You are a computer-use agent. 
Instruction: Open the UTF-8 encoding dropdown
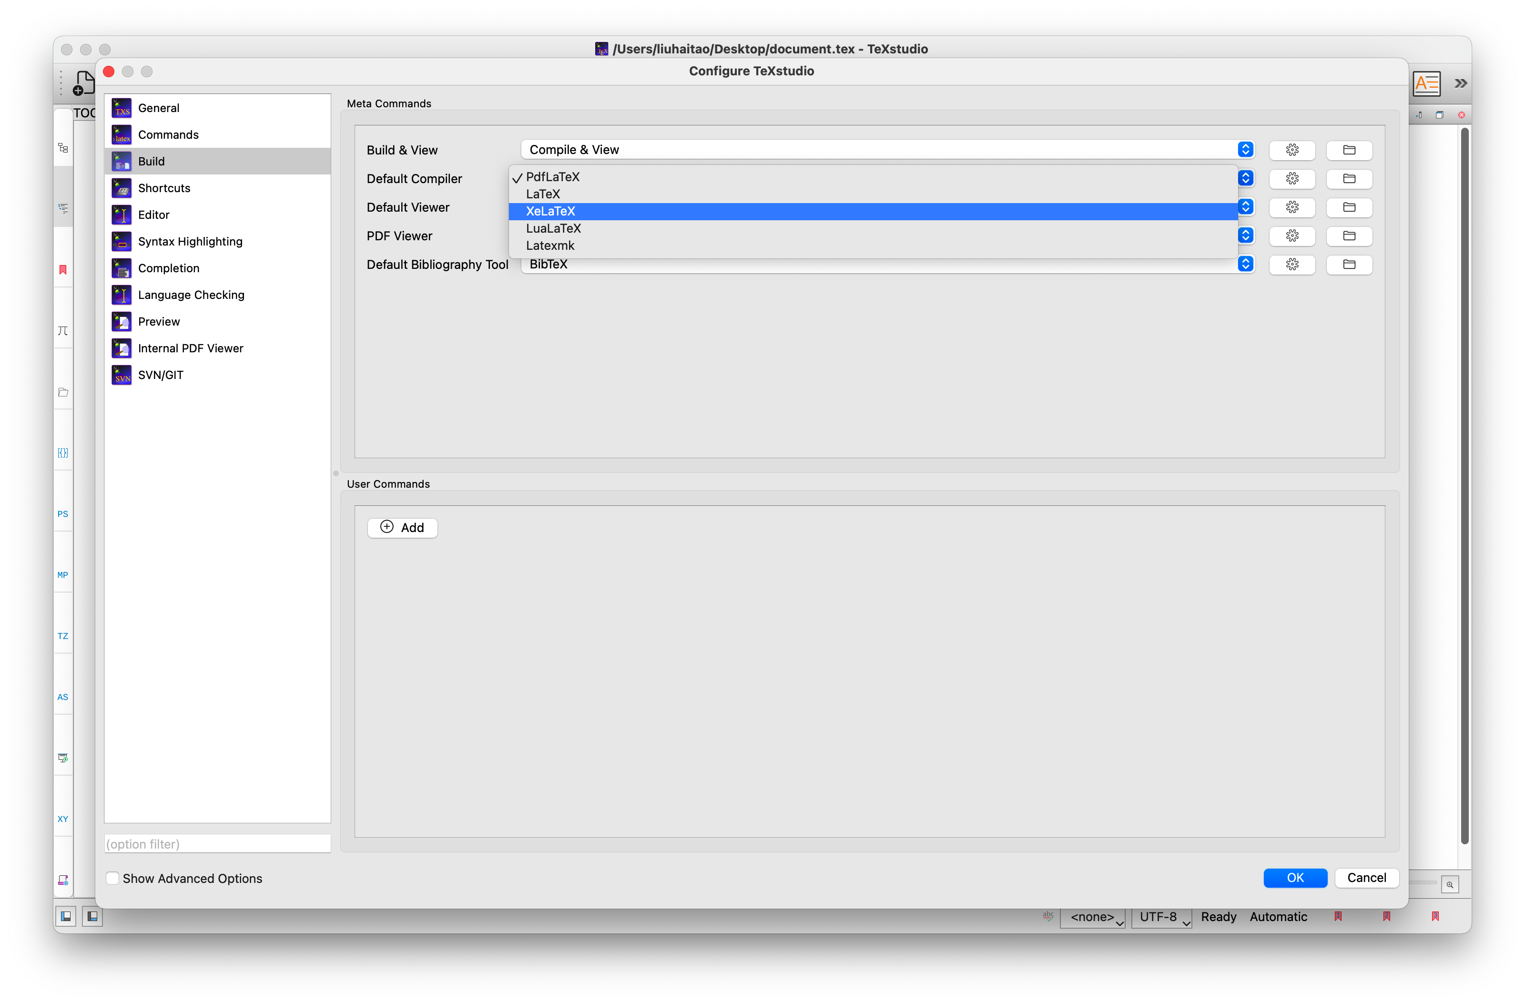1162,917
